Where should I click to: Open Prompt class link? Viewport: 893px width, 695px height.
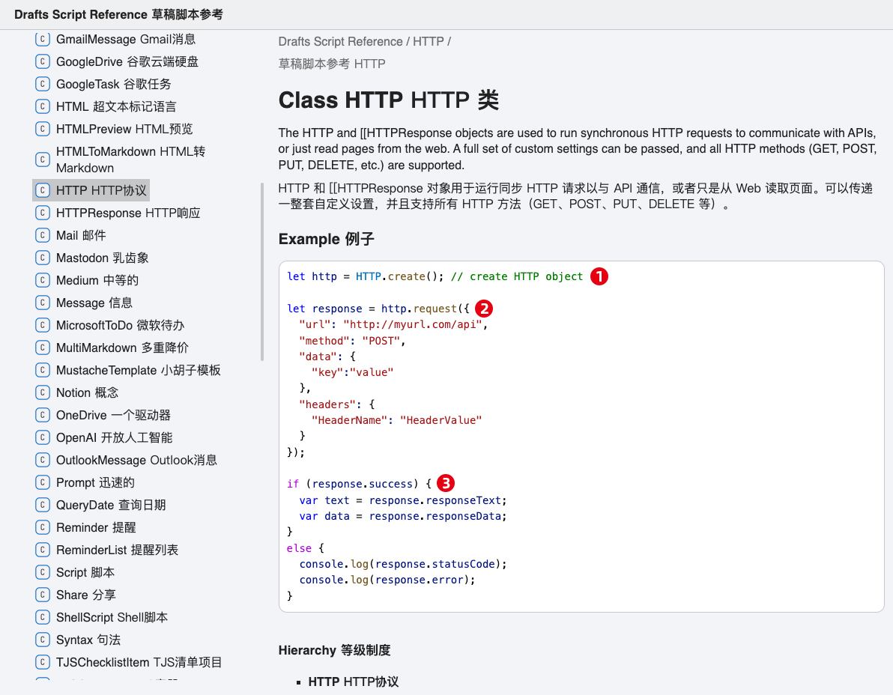pyautogui.click(x=95, y=483)
